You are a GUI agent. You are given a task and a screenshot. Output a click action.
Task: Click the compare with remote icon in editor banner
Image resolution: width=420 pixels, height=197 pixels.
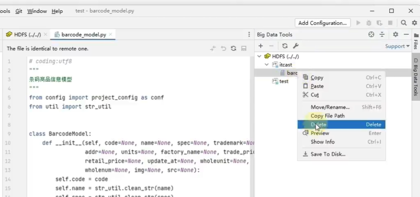213,48
